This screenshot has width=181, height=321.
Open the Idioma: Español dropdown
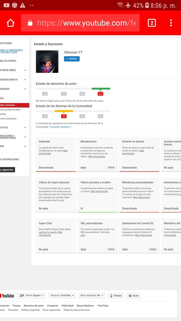[32, 296]
